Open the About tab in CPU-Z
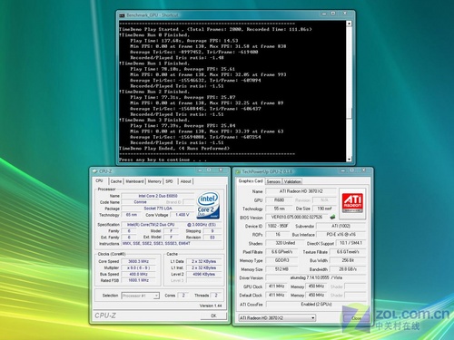The width and height of the screenshot is (454, 340). point(185,181)
